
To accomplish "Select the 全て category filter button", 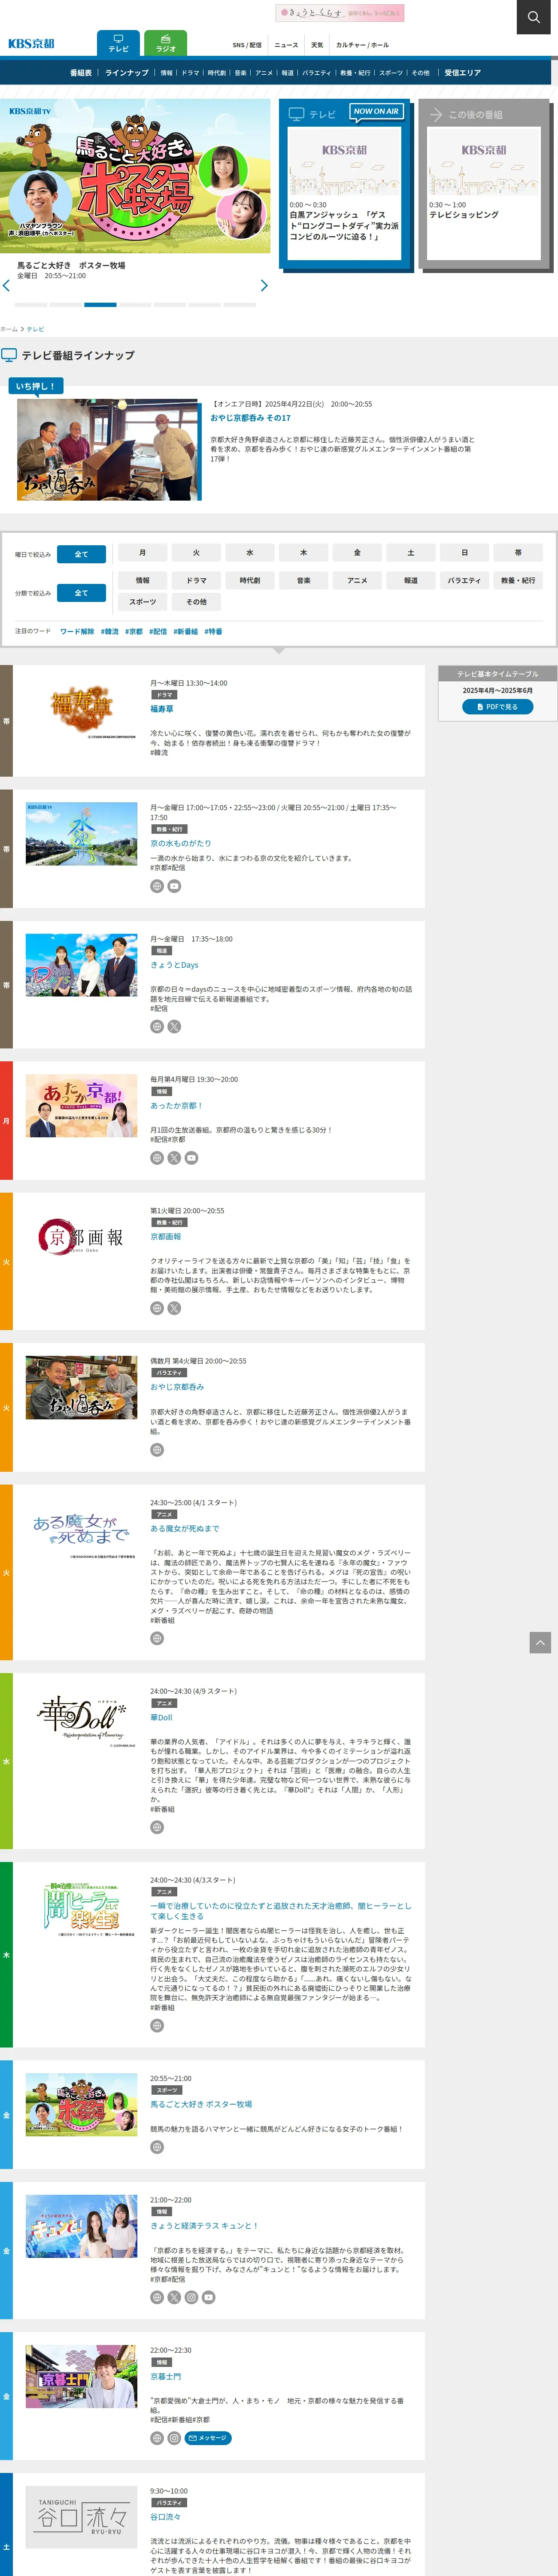I will [81, 593].
